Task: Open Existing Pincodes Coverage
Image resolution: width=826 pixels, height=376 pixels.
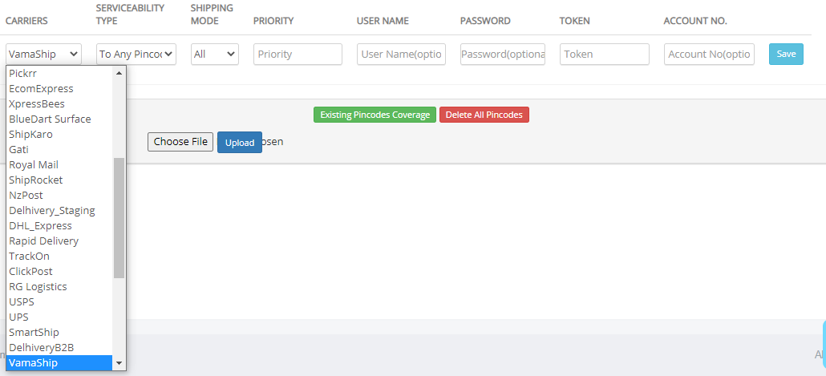Action: (x=375, y=115)
